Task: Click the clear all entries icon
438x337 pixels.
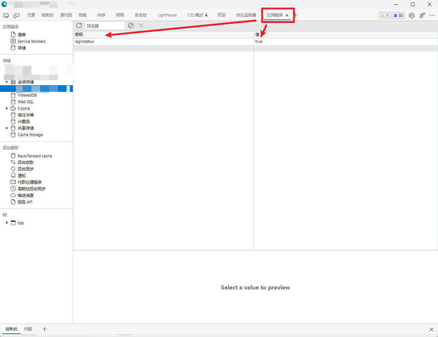Action: pyautogui.click(x=131, y=26)
